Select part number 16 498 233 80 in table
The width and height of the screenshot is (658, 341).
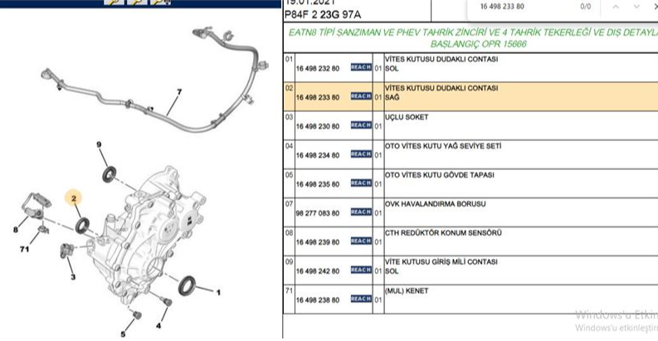coord(318,97)
